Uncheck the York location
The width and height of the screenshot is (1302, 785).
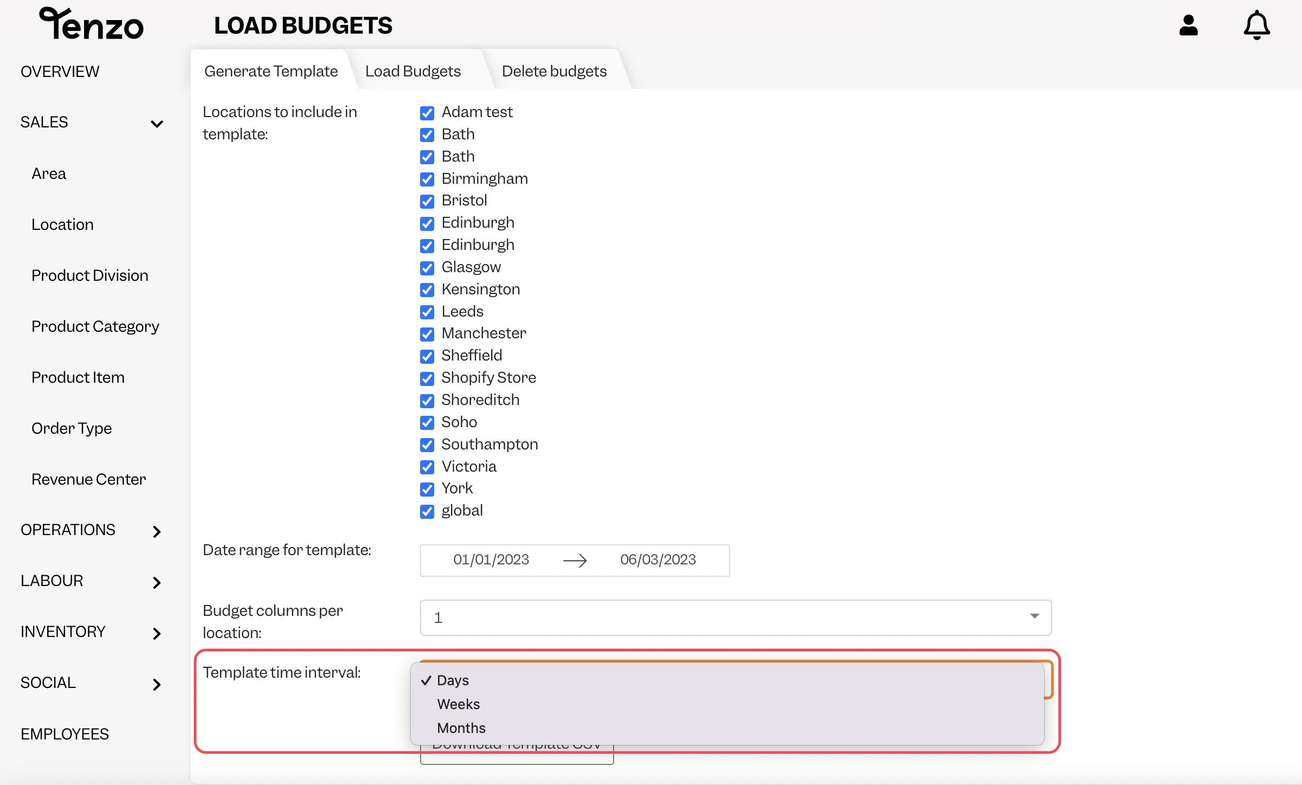tap(427, 489)
